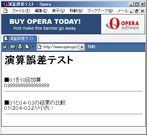This screenshot has width=147, height=135.
Task: Open the 表示(V) menu
Action: 58,11
